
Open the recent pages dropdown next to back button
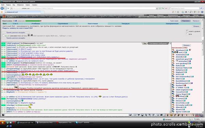[x=8, y=8]
